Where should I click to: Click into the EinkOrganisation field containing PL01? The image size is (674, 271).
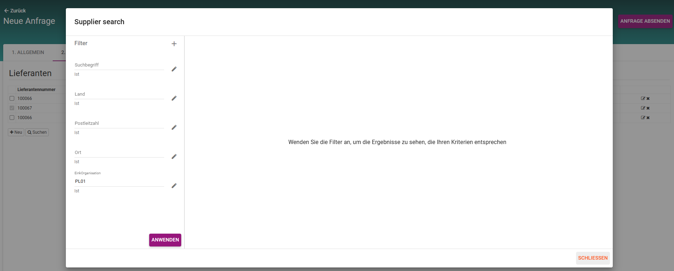119,181
